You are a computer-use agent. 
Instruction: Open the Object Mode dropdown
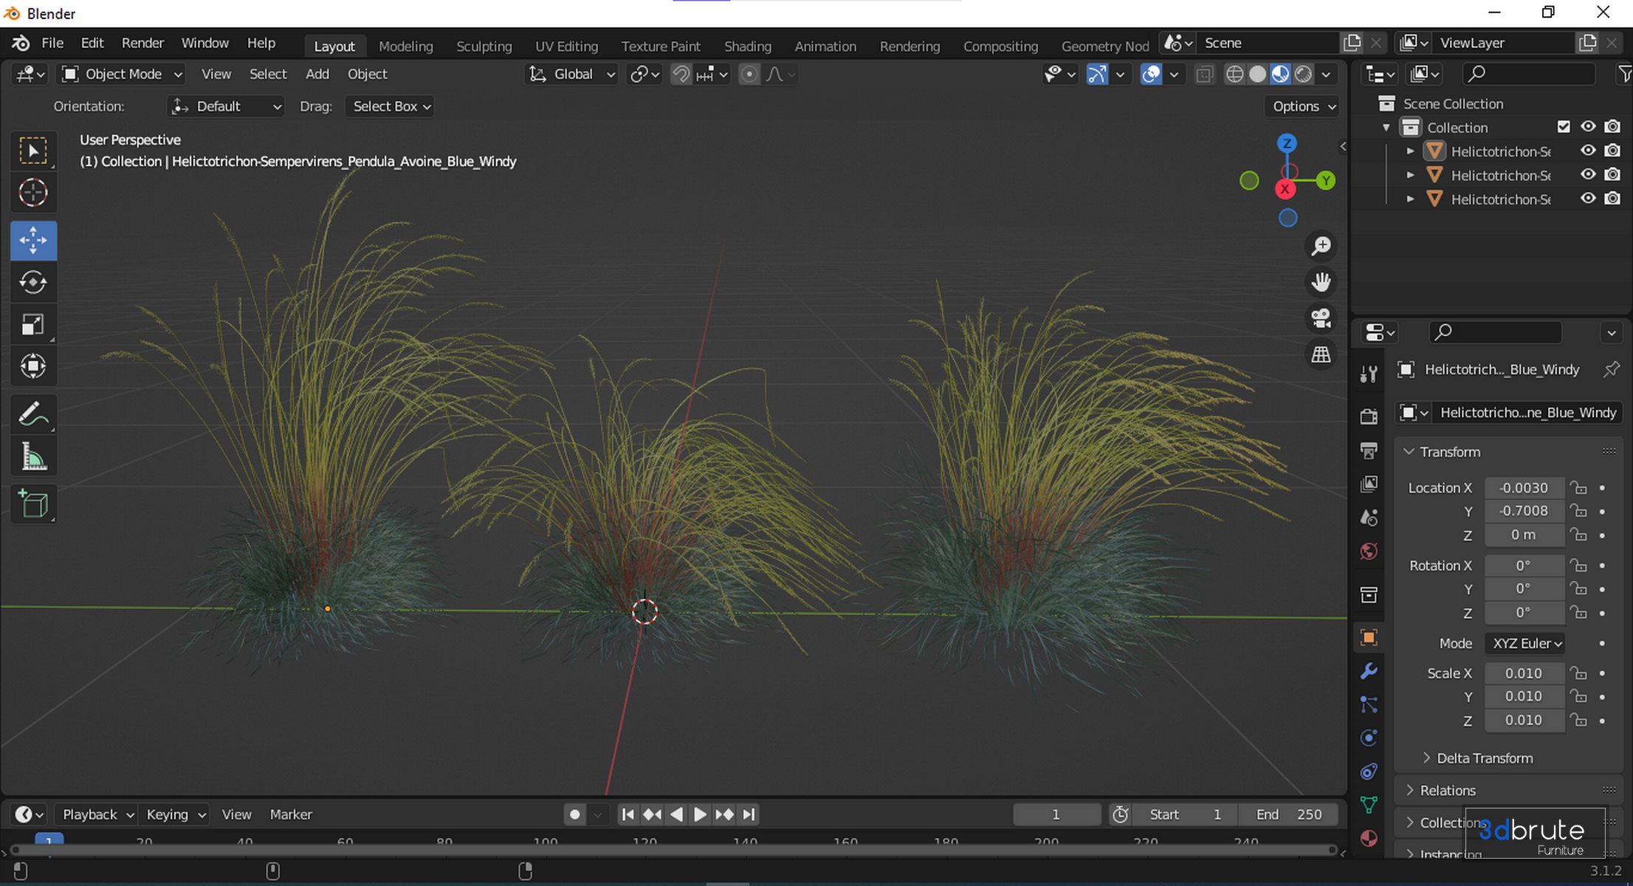click(x=123, y=74)
